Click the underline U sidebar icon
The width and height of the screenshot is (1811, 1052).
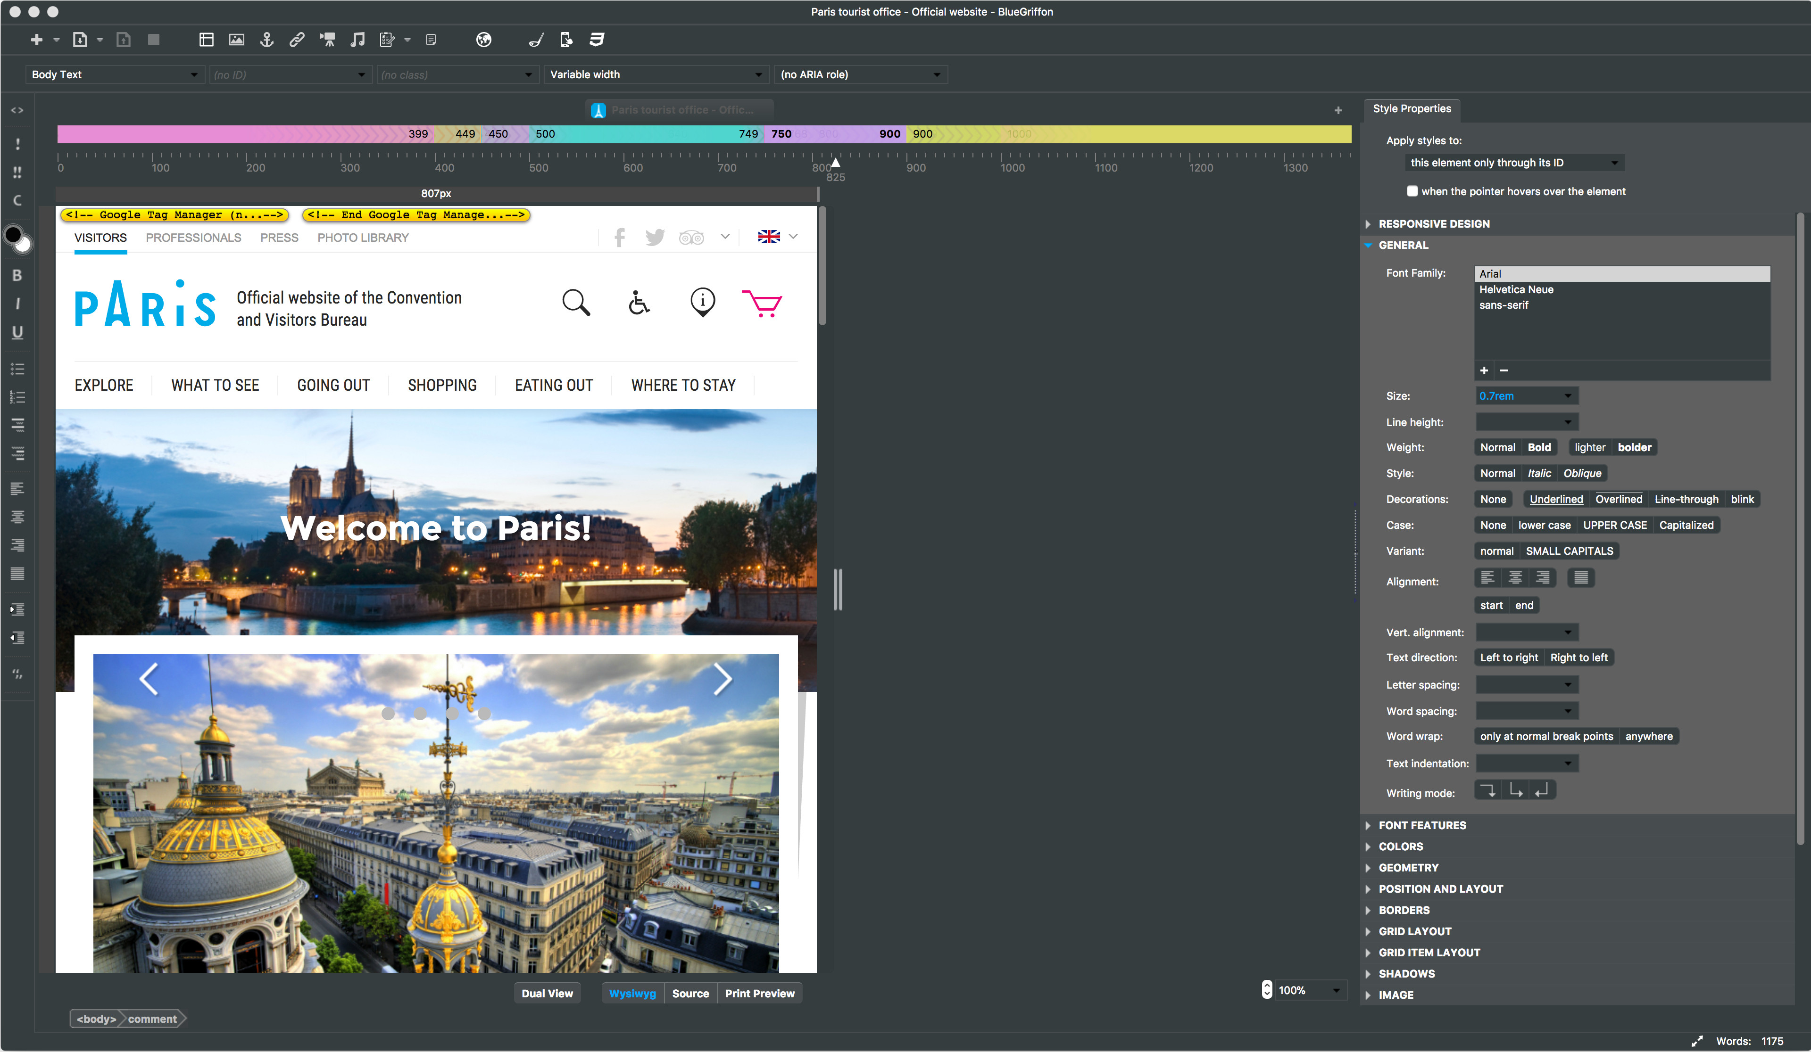click(x=17, y=332)
